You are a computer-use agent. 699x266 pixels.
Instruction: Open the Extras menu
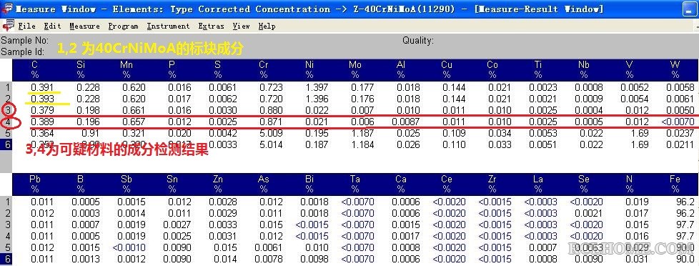tap(211, 26)
